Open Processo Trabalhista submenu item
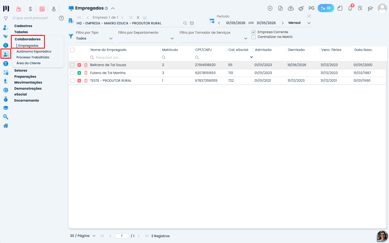 tap(33, 57)
